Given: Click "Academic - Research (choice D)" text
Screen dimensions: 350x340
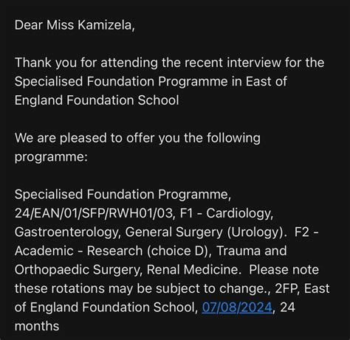Looking at the screenshot, I should [111, 251].
